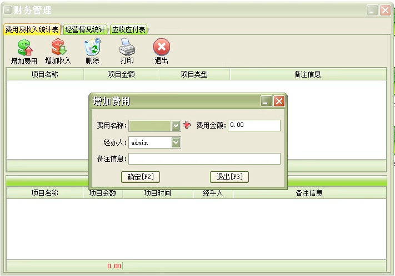Viewport: 395px width, 276px height.
Task: Click the 增加收入 add income icon
Action: [x=58, y=47]
